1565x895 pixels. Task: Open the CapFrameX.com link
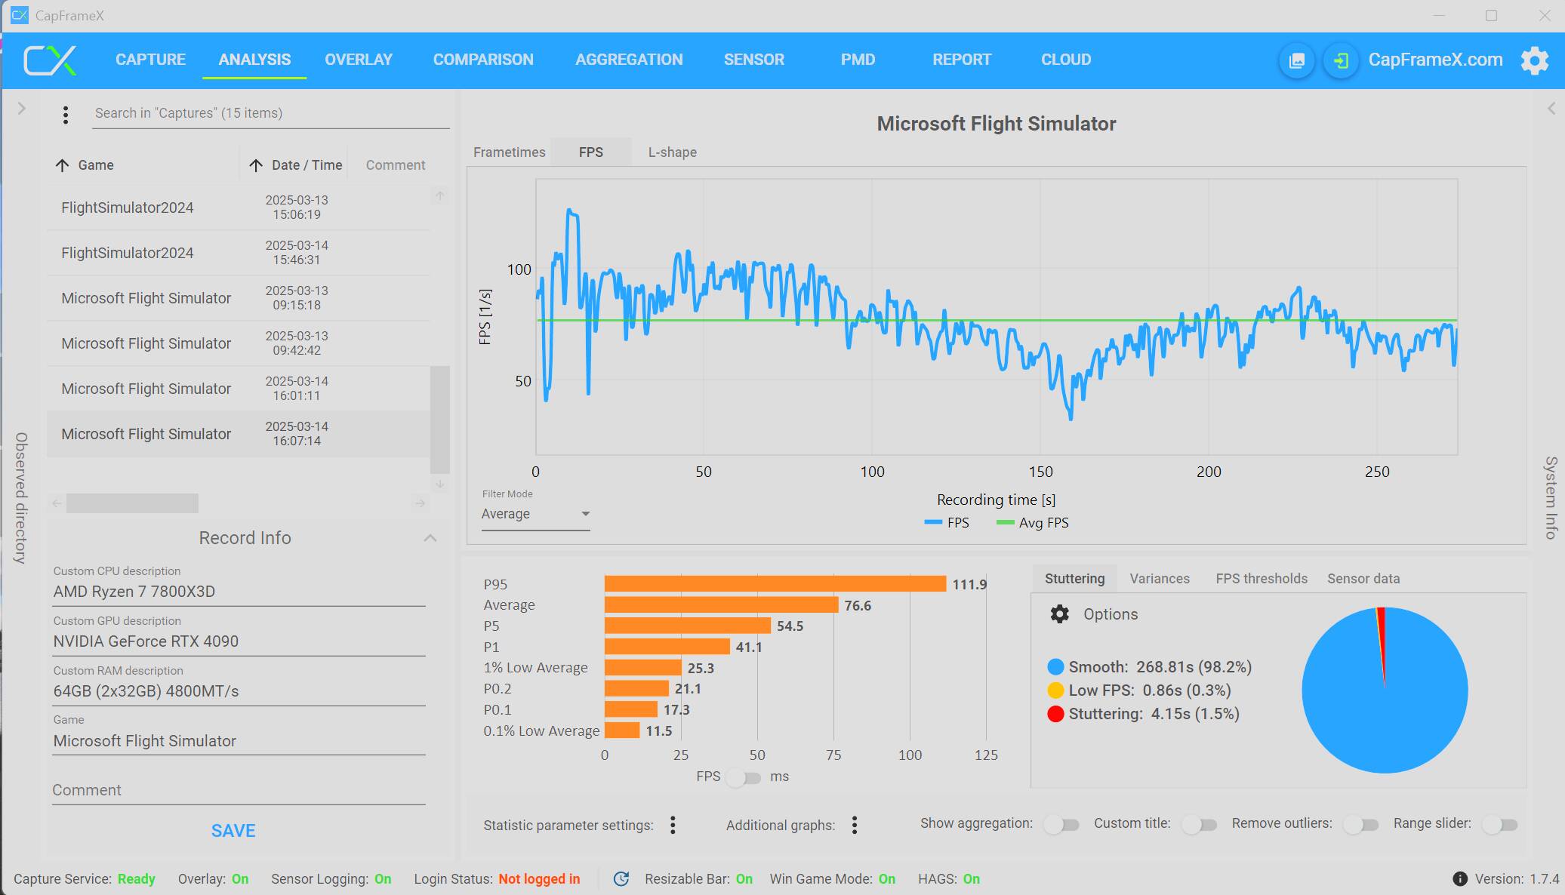coord(1435,60)
